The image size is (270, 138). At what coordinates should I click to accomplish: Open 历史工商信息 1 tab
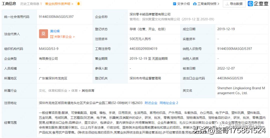tap(31, 4)
